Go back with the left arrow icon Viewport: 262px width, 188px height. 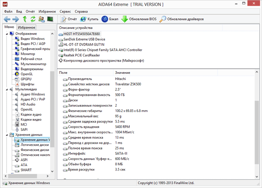(x=7, y=19)
